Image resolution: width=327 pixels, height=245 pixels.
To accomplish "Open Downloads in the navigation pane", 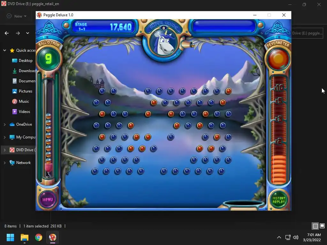I will pyautogui.click(x=23, y=71).
